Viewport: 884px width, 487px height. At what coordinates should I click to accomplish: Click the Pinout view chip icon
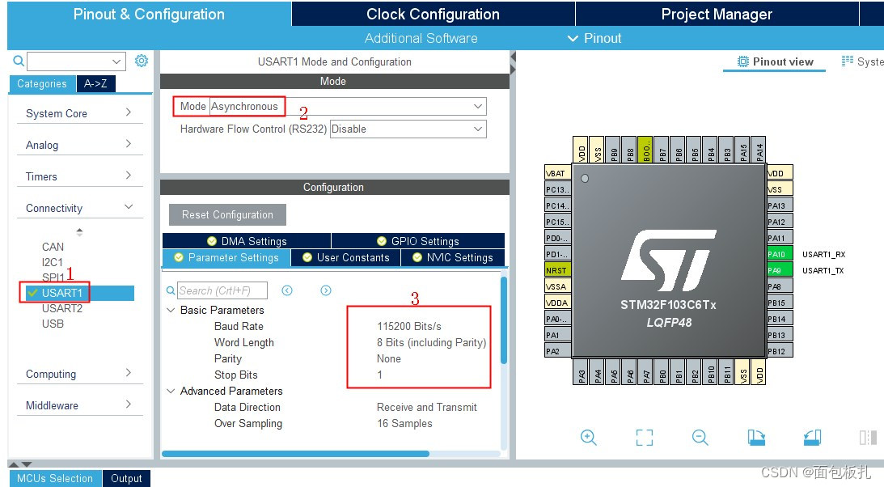[743, 61]
